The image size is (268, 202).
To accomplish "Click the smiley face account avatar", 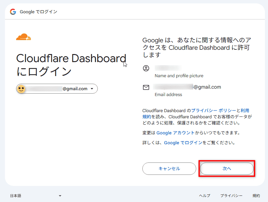I will coord(21,89).
